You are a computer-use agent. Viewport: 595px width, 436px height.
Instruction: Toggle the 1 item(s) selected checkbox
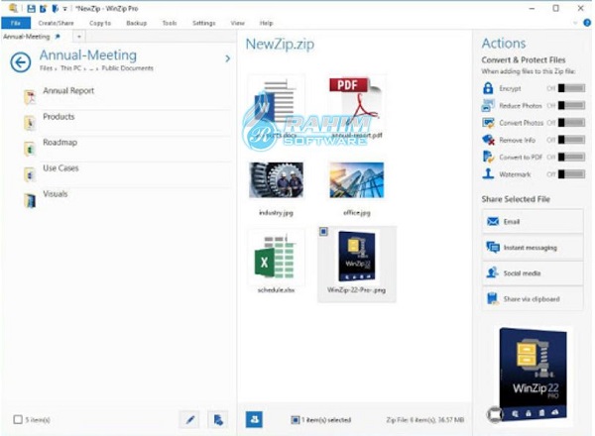295,420
